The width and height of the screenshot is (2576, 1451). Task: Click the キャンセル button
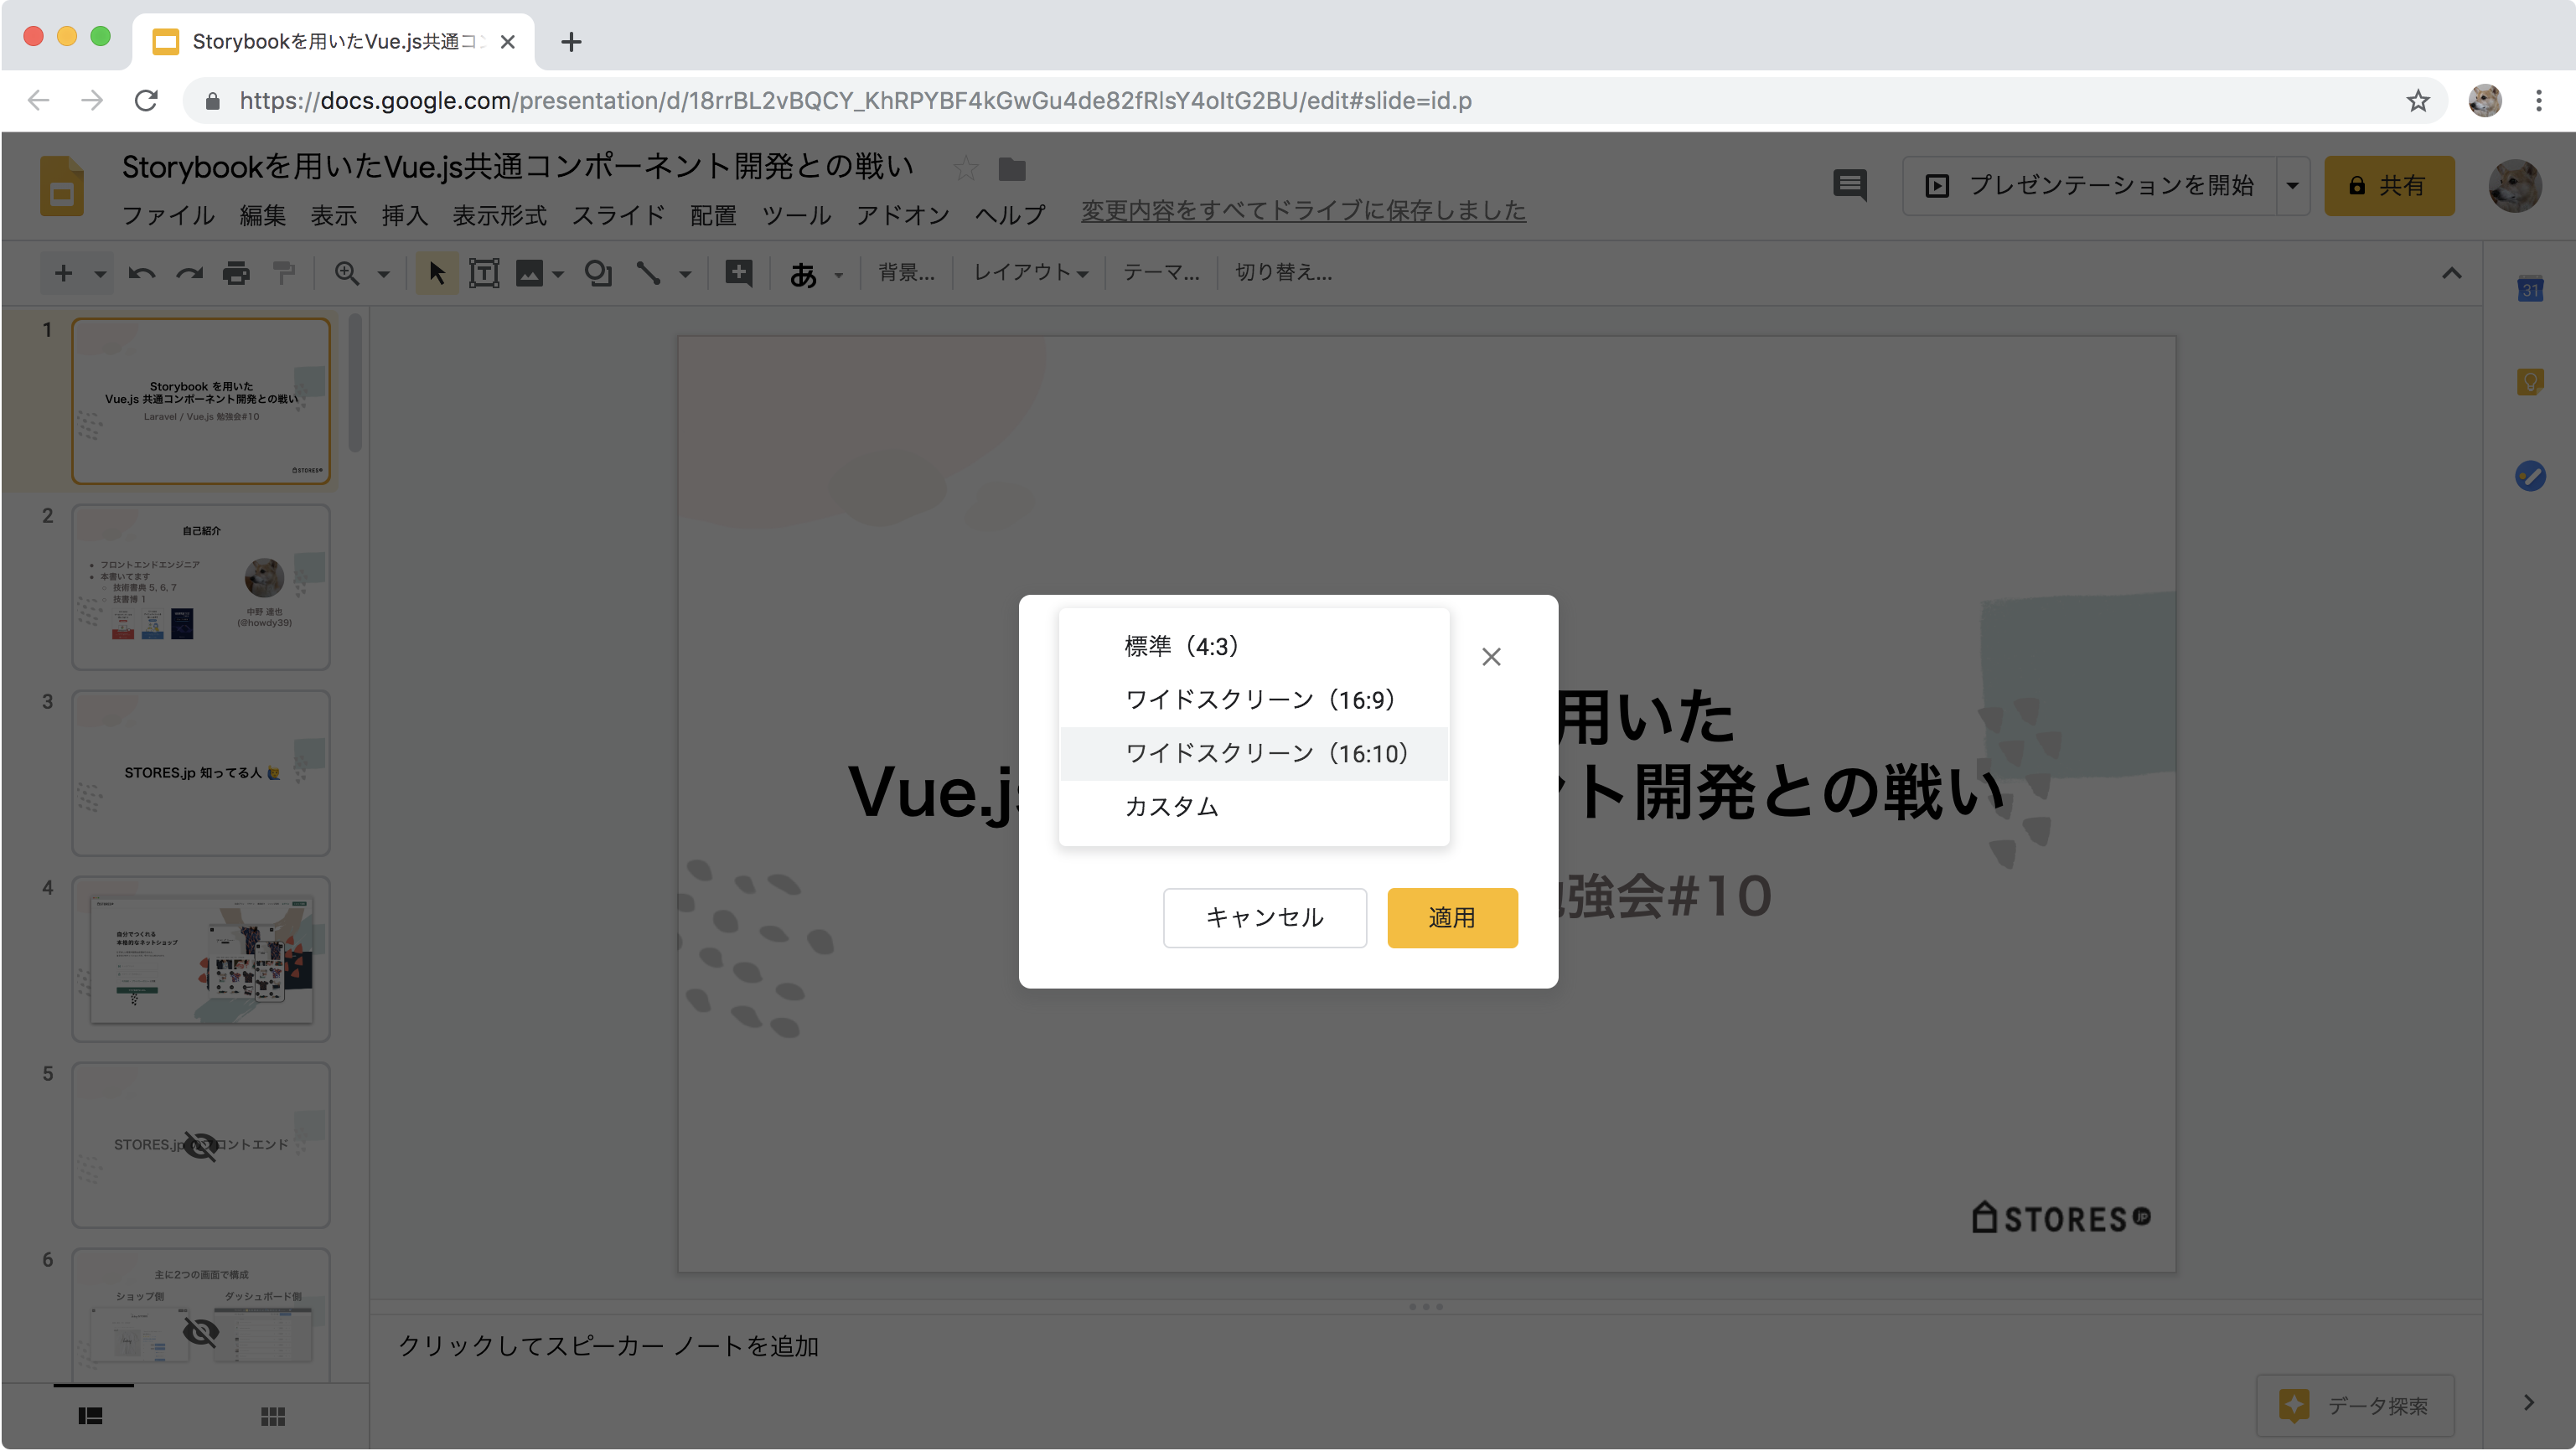pos(1264,917)
